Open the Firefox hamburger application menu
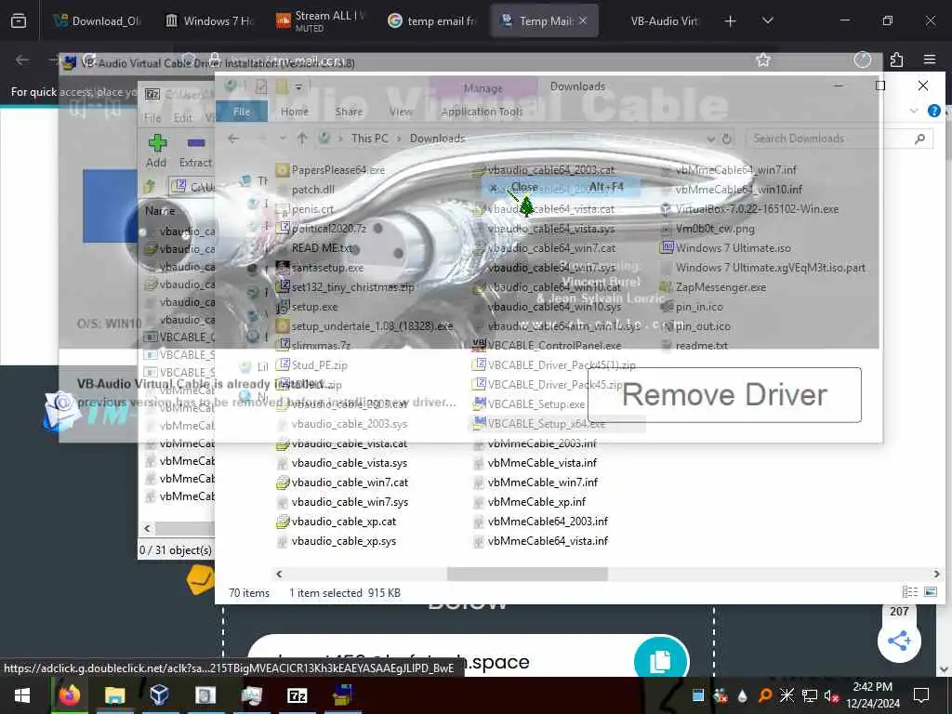 point(930,59)
